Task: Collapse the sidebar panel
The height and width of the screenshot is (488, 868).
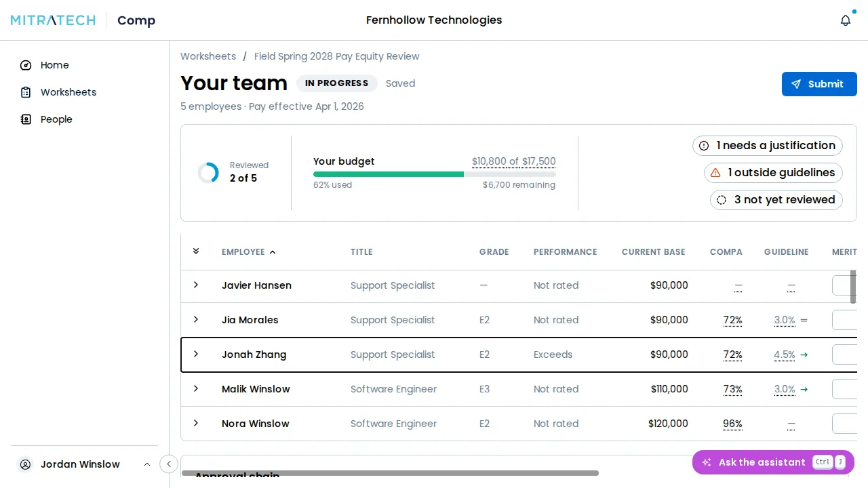Action: (169, 464)
